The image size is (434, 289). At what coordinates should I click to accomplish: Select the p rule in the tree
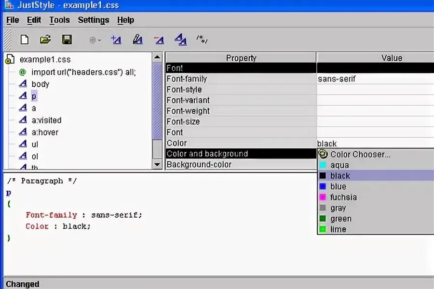click(34, 96)
